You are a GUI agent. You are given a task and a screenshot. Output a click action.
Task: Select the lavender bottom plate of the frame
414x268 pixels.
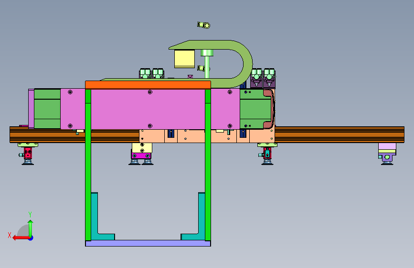(x=148, y=243)
